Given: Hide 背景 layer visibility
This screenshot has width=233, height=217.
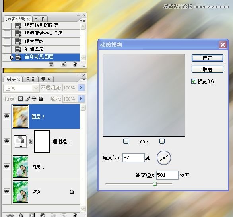Looking at the screenshot, I should click(x=6, y=191).
